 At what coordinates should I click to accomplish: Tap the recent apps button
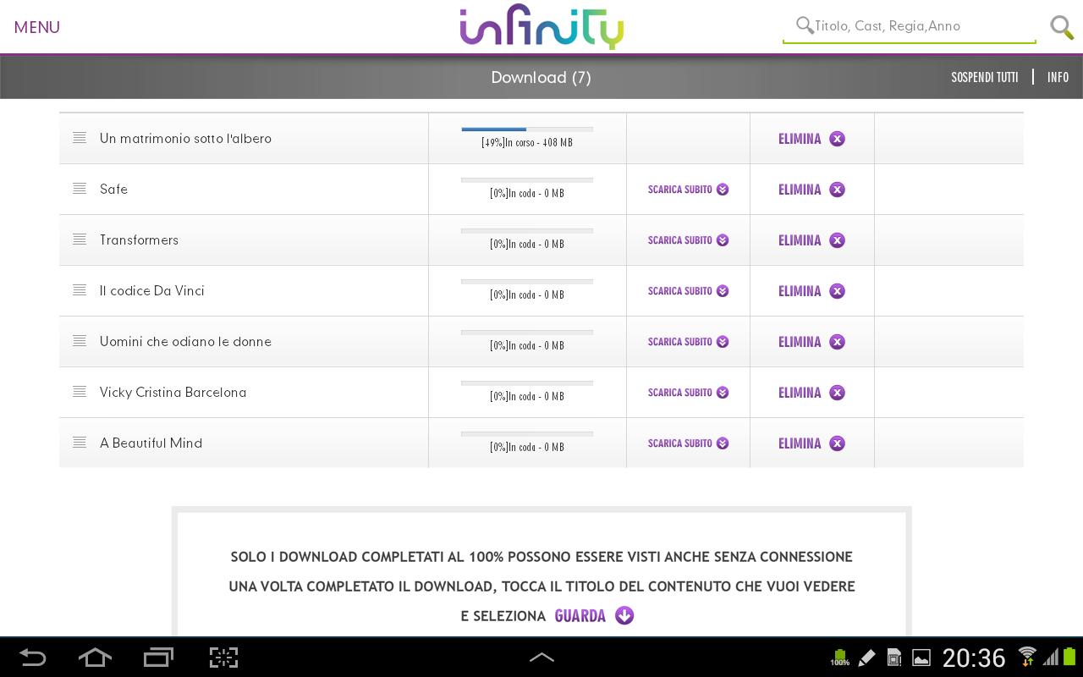point(157,657)
